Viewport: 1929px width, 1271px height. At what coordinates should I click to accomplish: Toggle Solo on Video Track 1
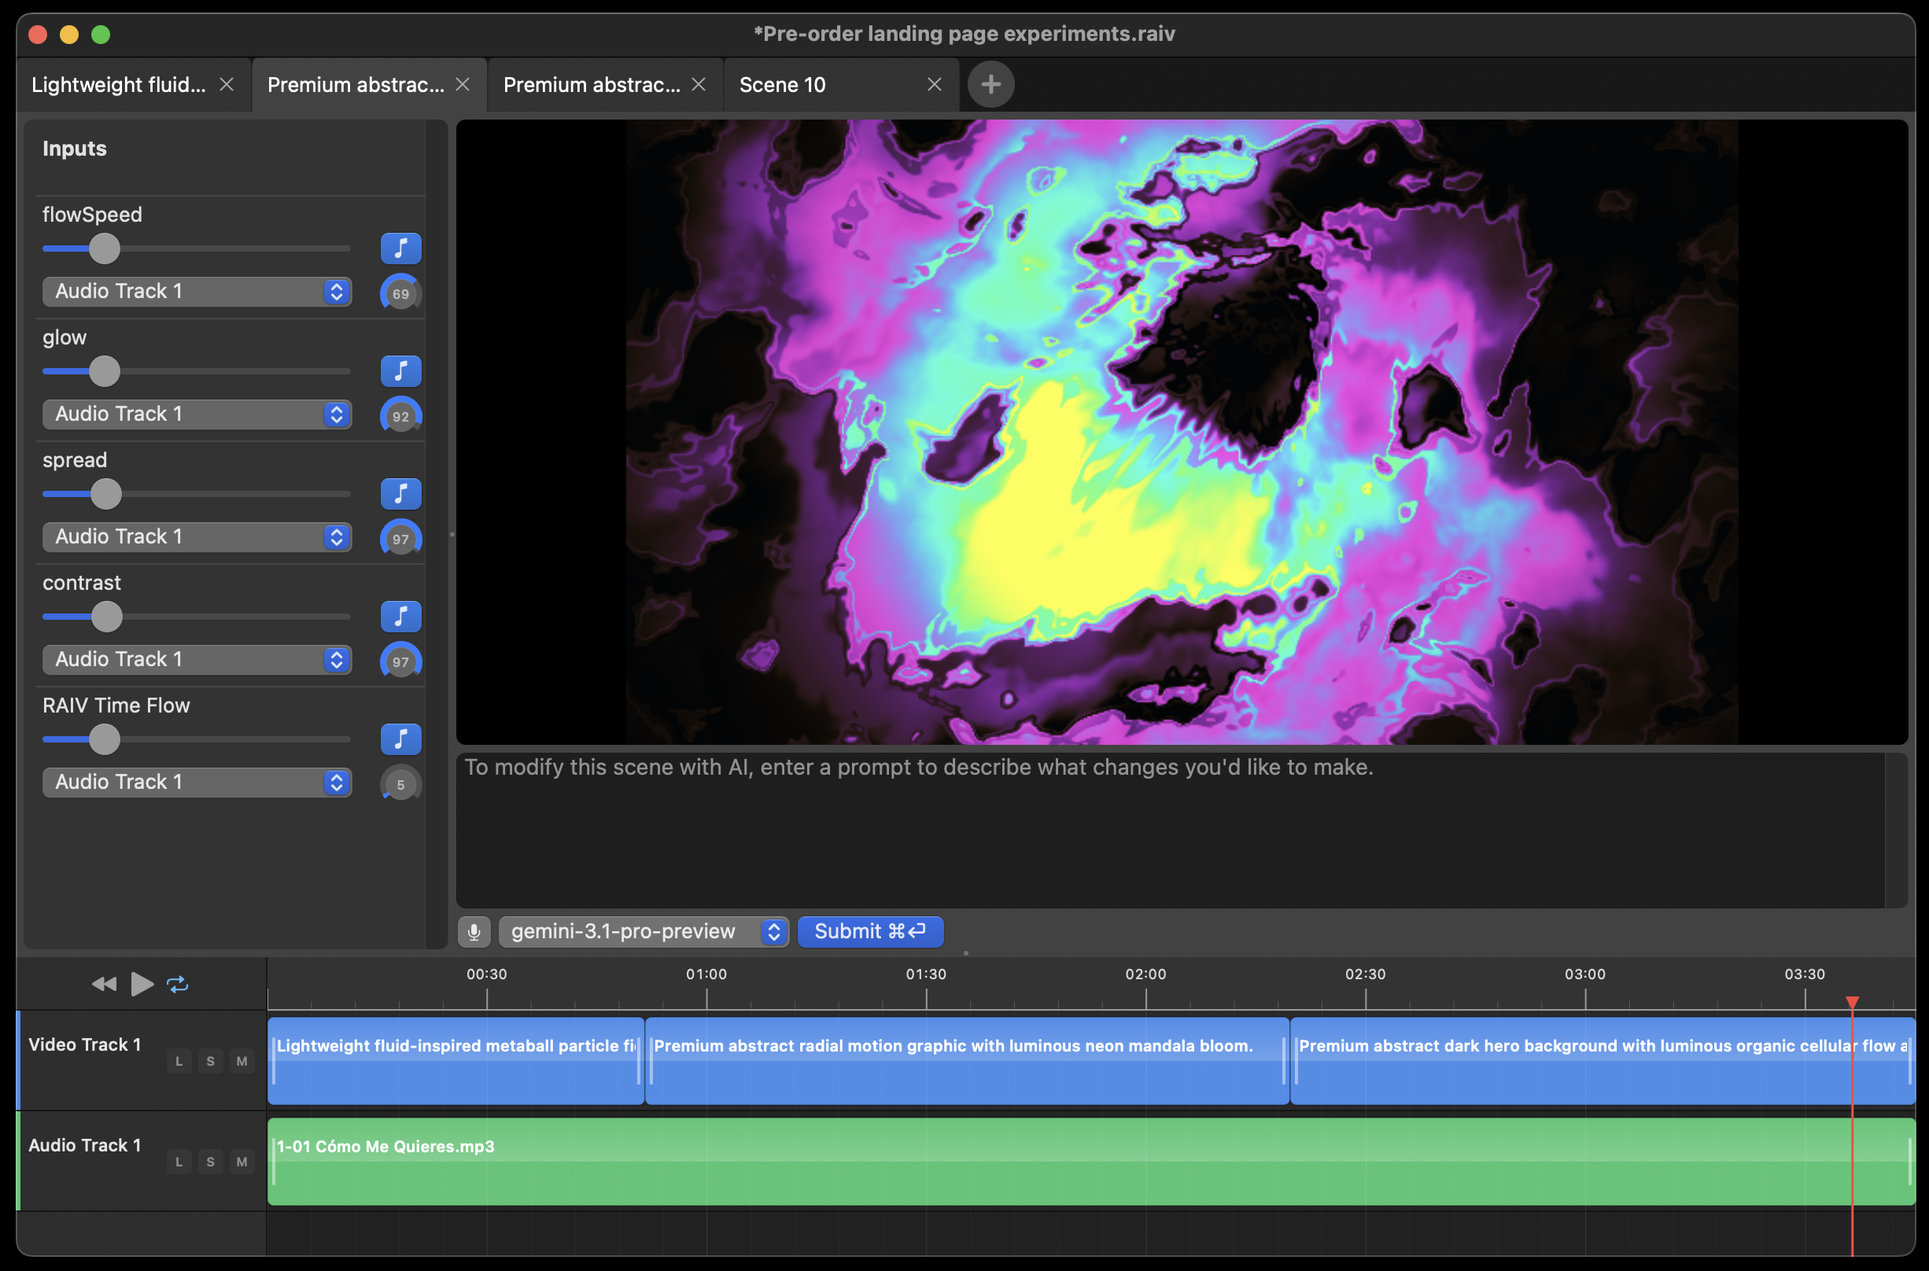coord(211,1061)
